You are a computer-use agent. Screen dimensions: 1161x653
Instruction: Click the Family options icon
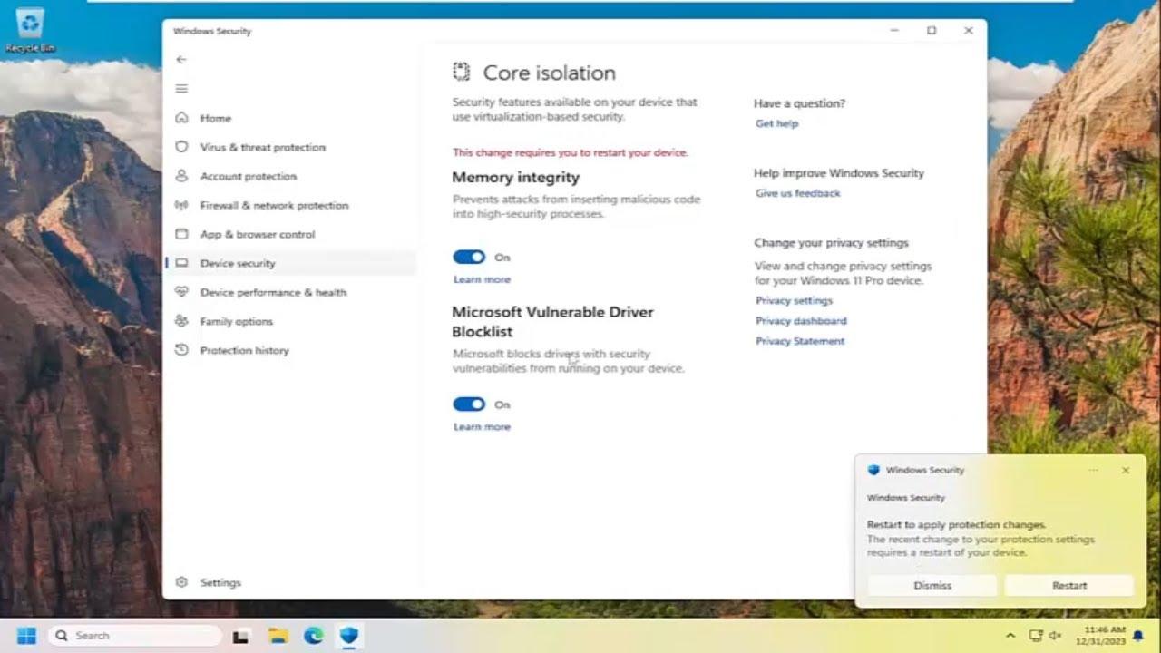(x=182, y=321)
